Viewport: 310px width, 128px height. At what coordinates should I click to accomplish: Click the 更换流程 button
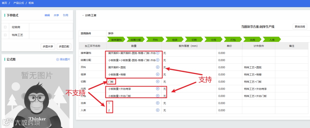click(x=300, y=27)
